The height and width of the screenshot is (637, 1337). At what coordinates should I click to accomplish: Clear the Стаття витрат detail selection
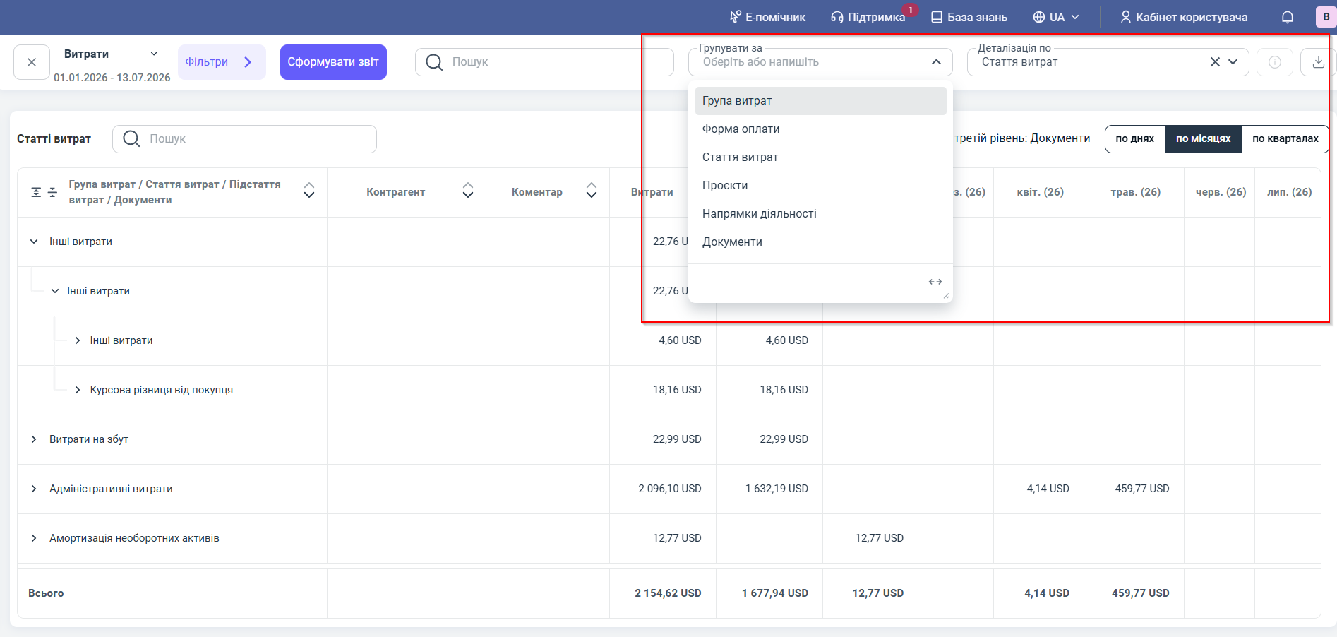pyautogui.click(x=1215, y=62)
